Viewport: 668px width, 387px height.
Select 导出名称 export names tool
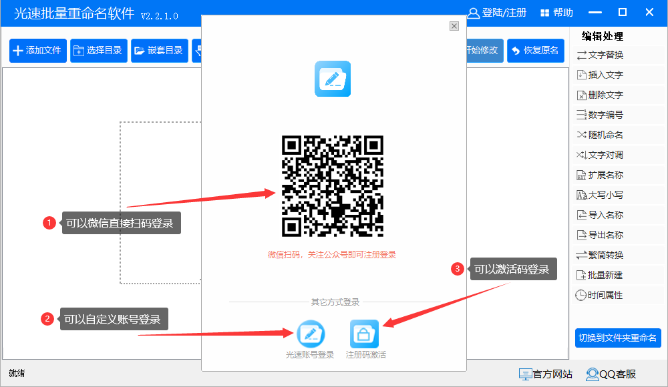tap(601, 235)
